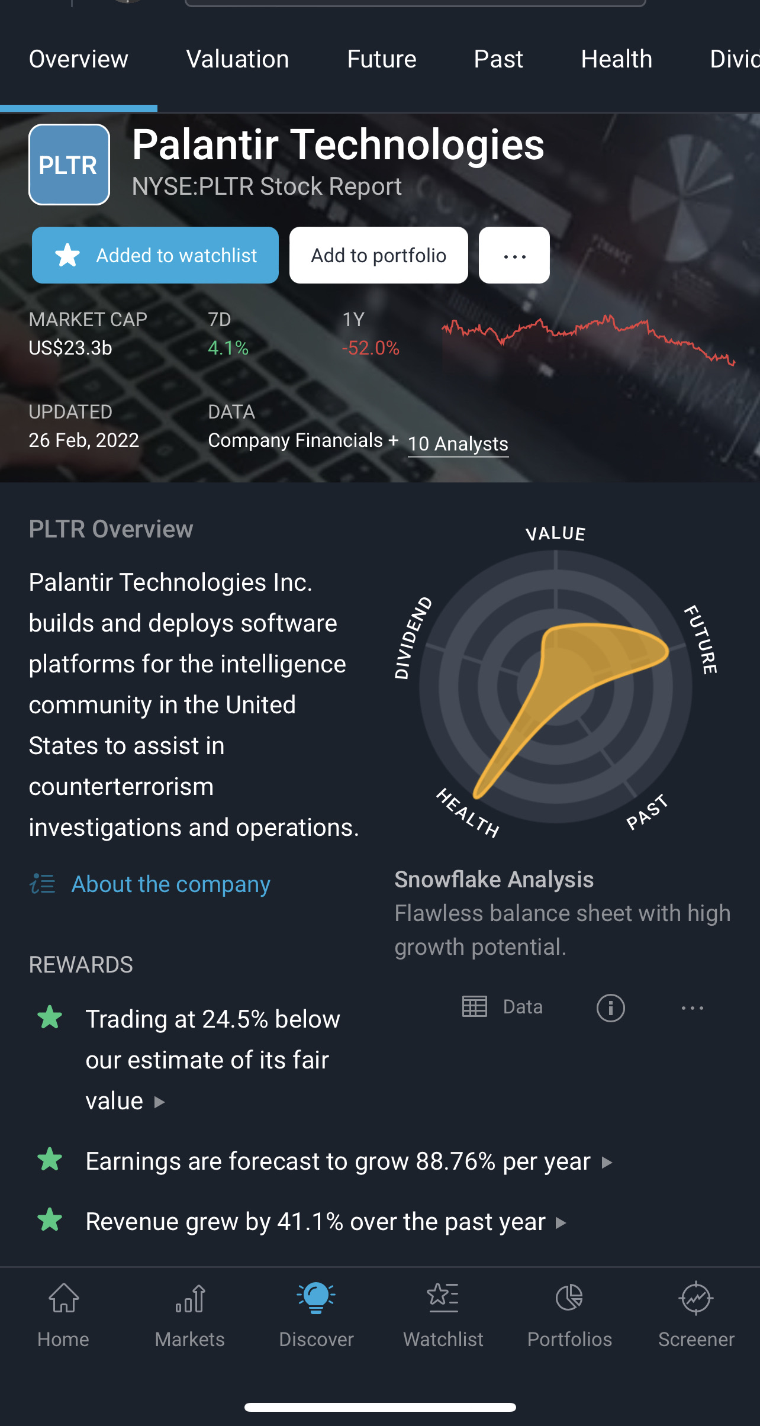The height and width of the screenshot is (1426, 760).
Task: Show Snowflake info circle icon
Action: [610, 1007]
